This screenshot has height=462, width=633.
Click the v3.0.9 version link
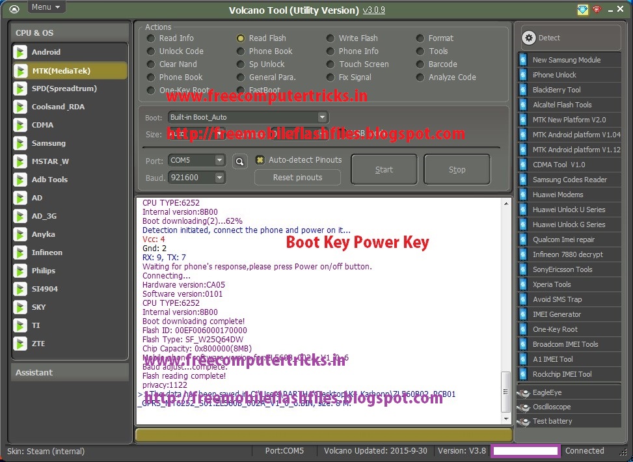point(374,10)
